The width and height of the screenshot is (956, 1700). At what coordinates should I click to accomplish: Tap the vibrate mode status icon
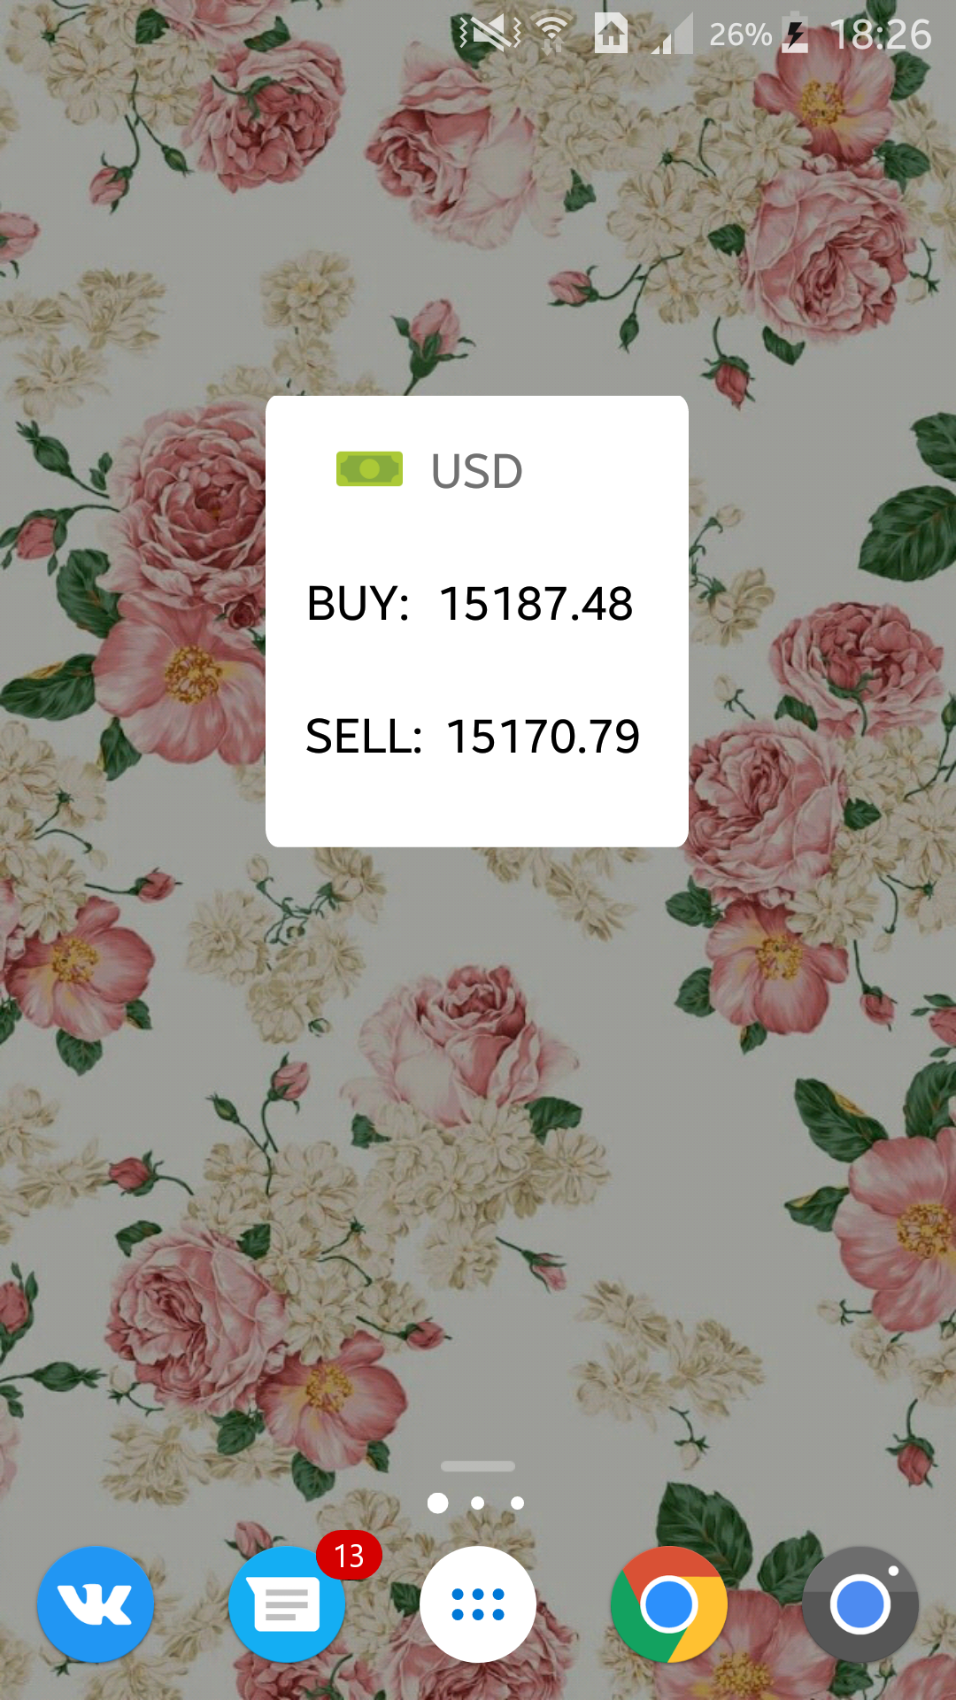(490, 34)
